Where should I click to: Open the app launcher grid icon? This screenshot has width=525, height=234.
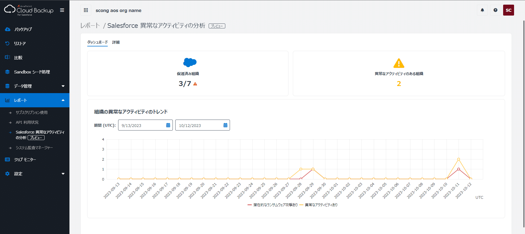click(86, 10)
